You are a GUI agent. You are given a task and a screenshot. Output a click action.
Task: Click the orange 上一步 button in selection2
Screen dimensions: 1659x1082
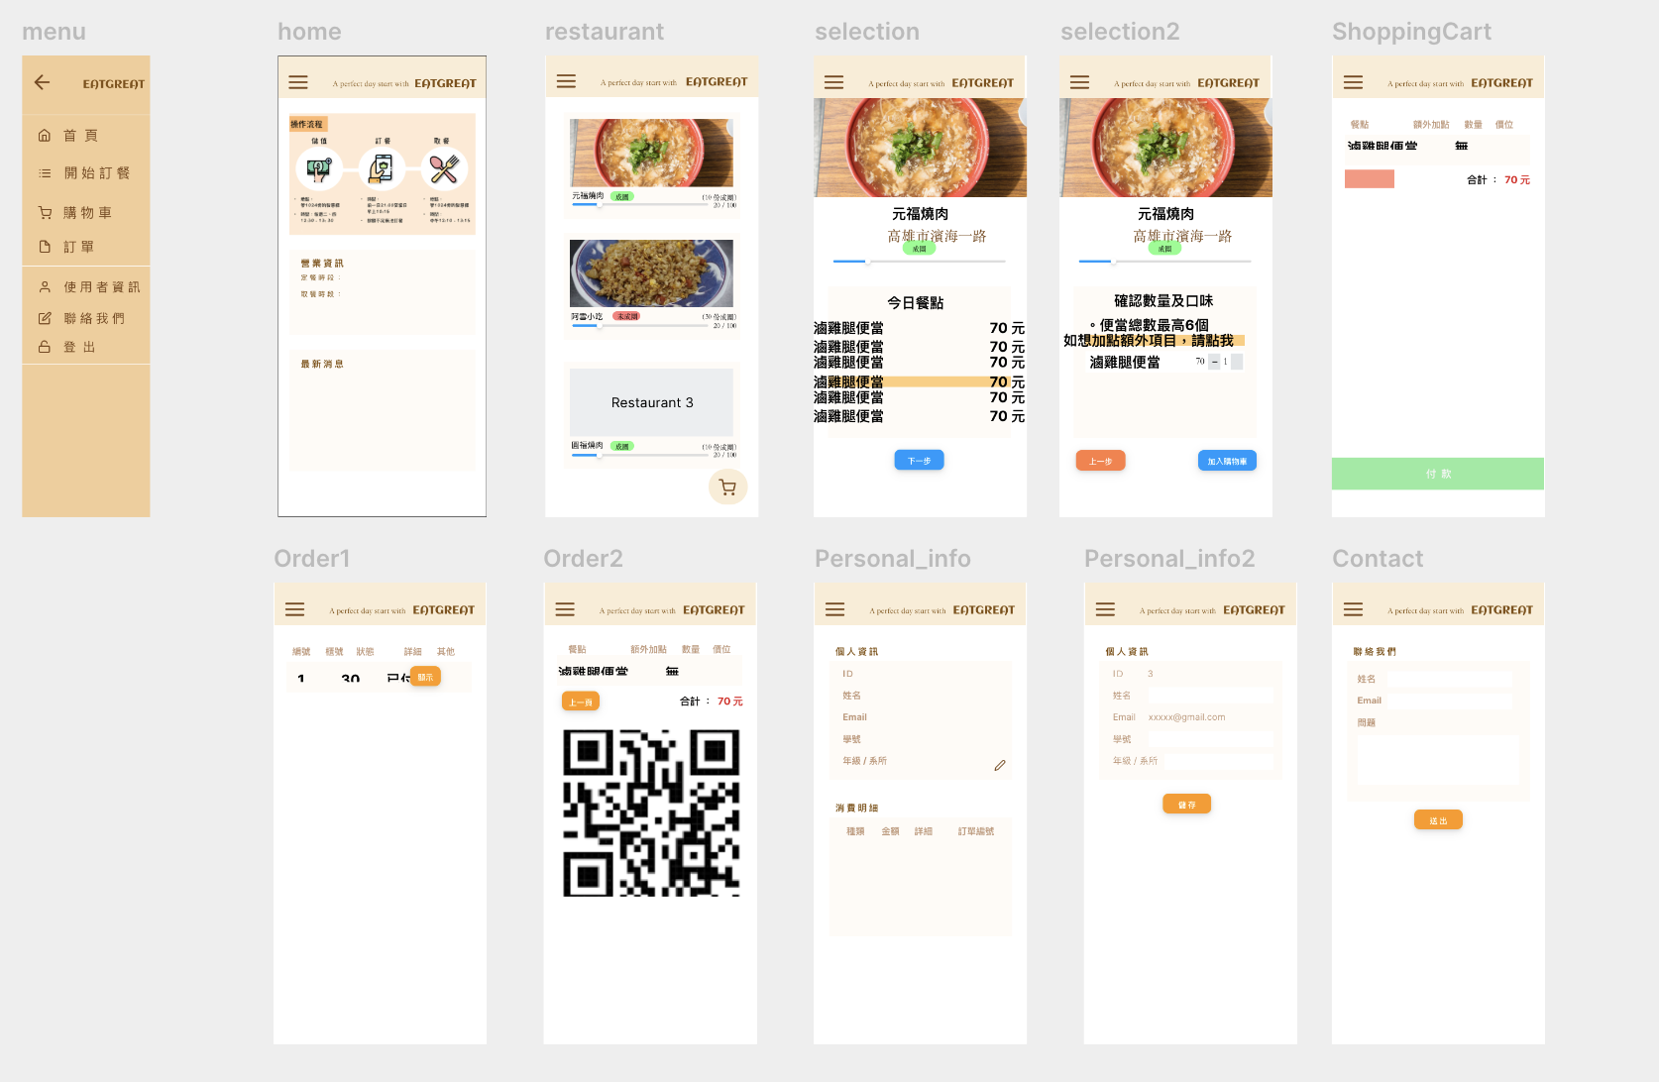click(1100, 461)
